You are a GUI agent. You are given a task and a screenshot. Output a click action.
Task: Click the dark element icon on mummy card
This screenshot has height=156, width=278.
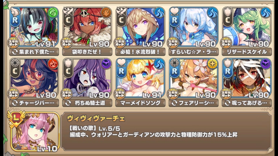coord(266,64)
